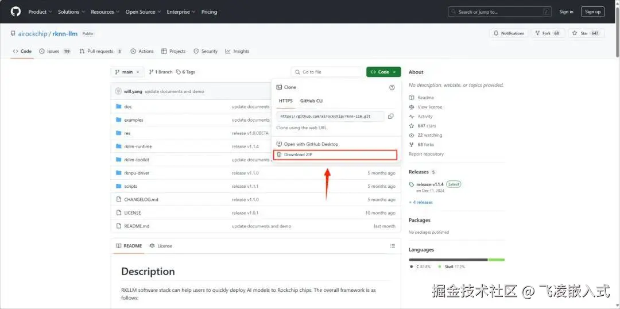
Task: Open the main branch dropdown
Action: click(127, 72)
